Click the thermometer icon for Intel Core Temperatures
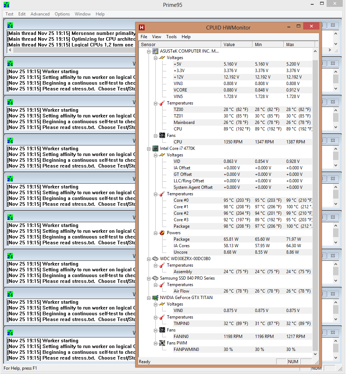This screenshot has height=374, width=346. click(x=162, y=194)
